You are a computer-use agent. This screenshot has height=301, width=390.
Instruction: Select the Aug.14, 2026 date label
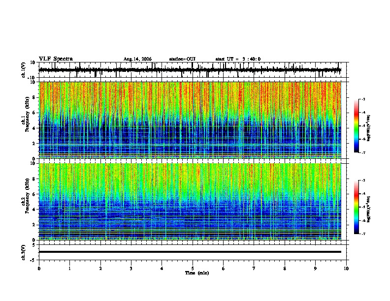click(x=137, y=59)
